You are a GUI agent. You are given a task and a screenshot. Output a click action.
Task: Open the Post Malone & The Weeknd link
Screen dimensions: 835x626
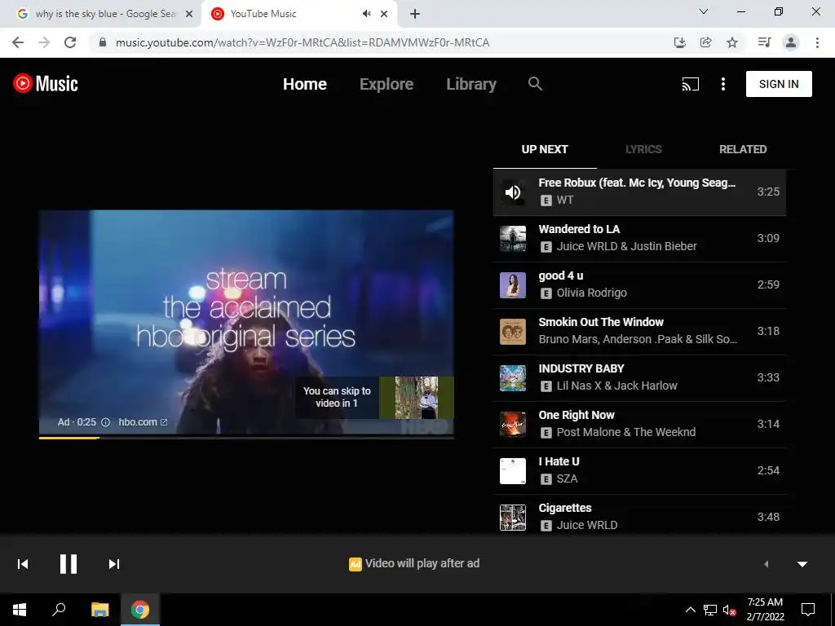tap(625, 432)
